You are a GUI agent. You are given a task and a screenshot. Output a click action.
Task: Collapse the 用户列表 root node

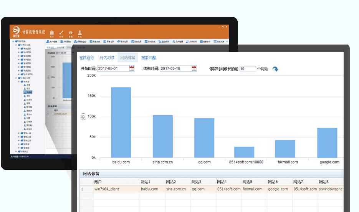[13, 41]
